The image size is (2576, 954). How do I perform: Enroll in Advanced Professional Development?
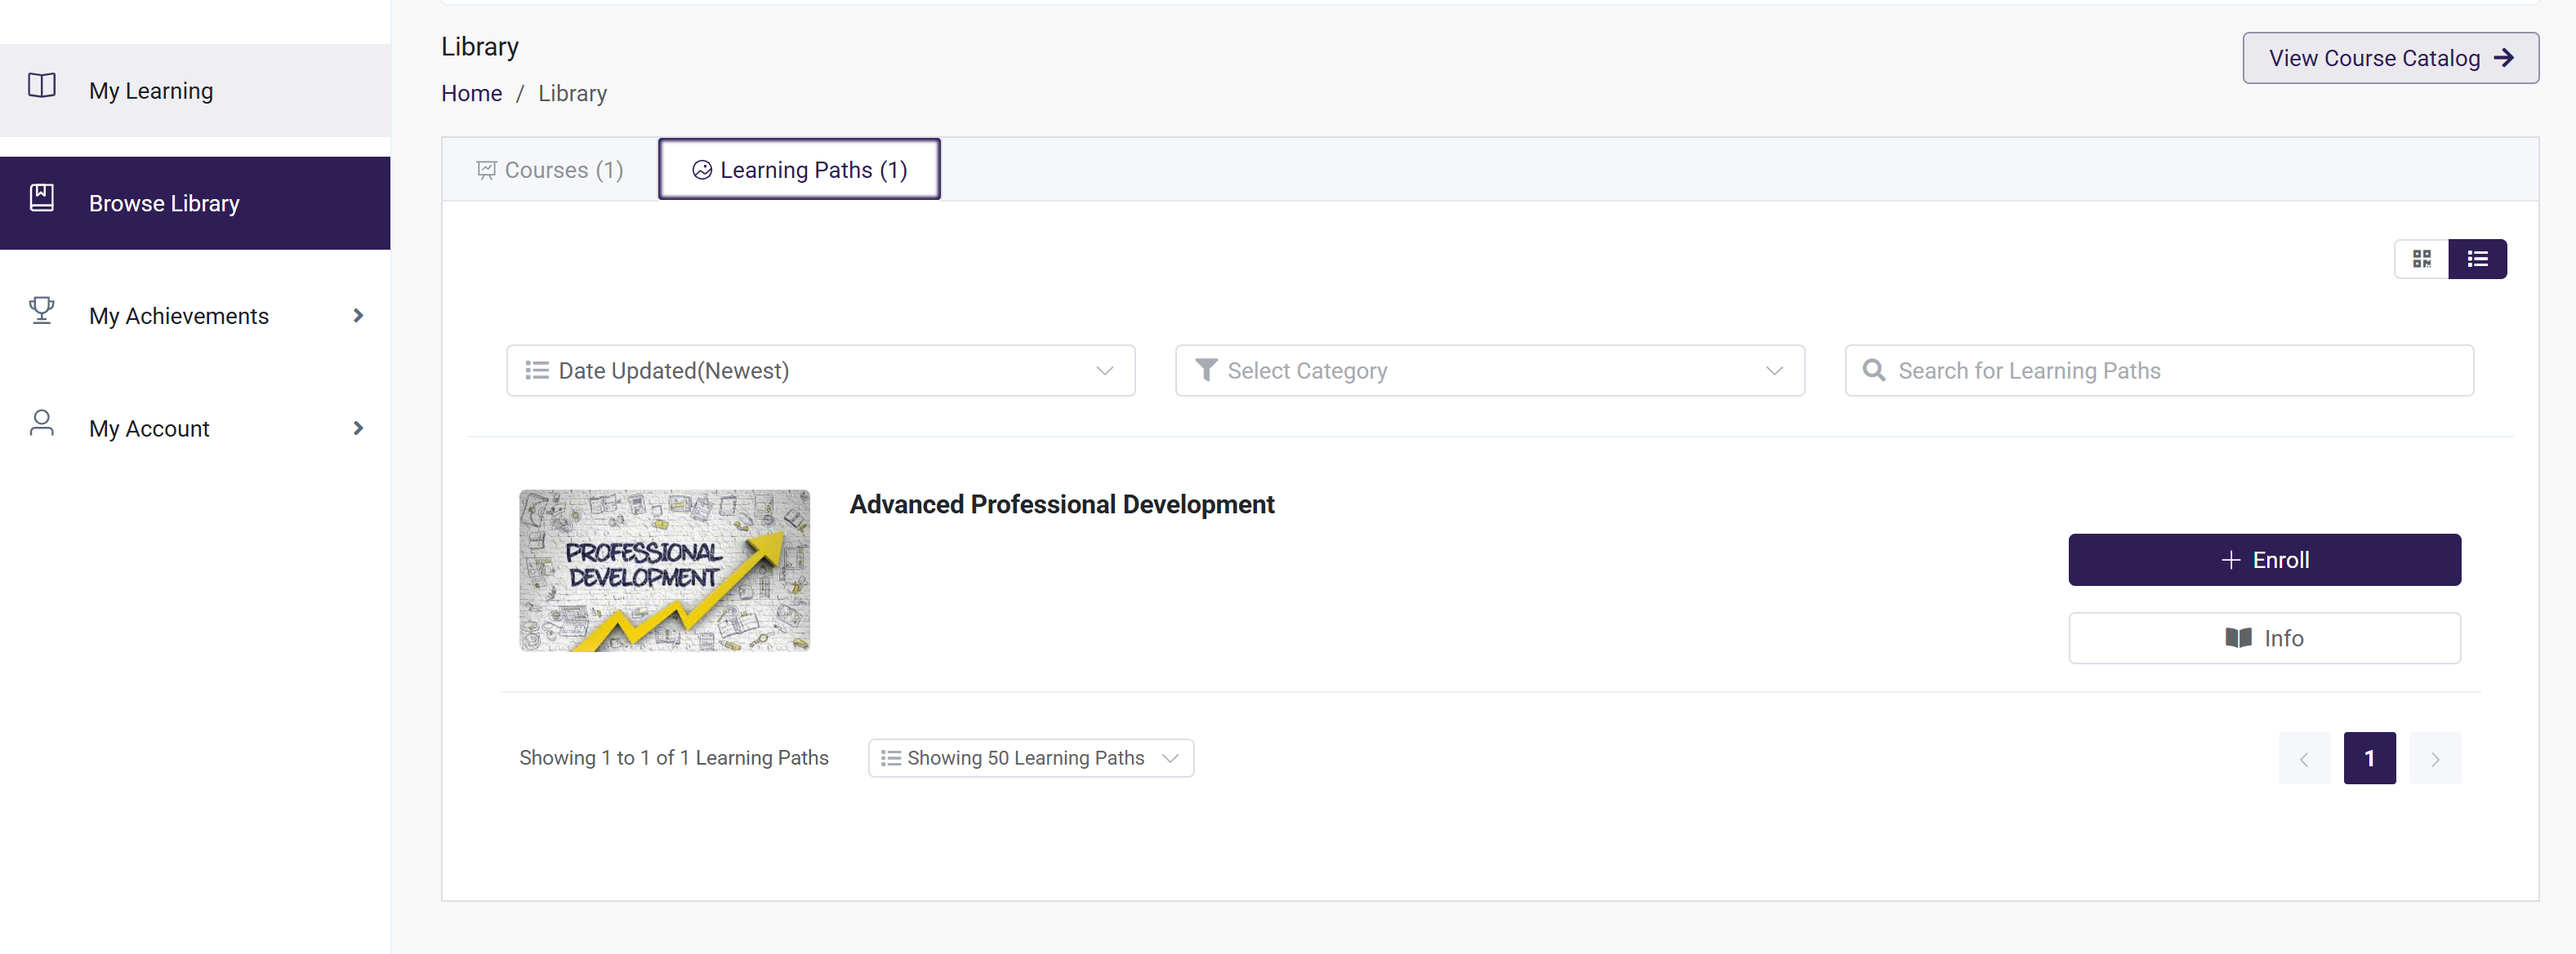coord(2264,561)
